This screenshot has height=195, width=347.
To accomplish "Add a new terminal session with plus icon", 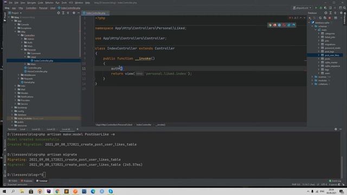I will coord(78,129).
